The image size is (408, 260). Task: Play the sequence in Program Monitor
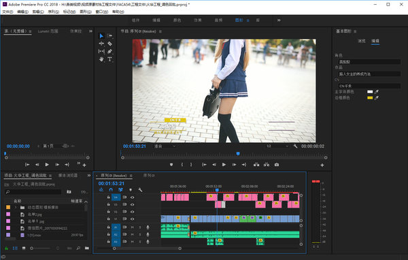tap(224, 165)
